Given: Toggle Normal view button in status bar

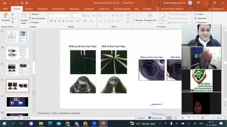Looking at the screenshot, I should tap(169, 118).
